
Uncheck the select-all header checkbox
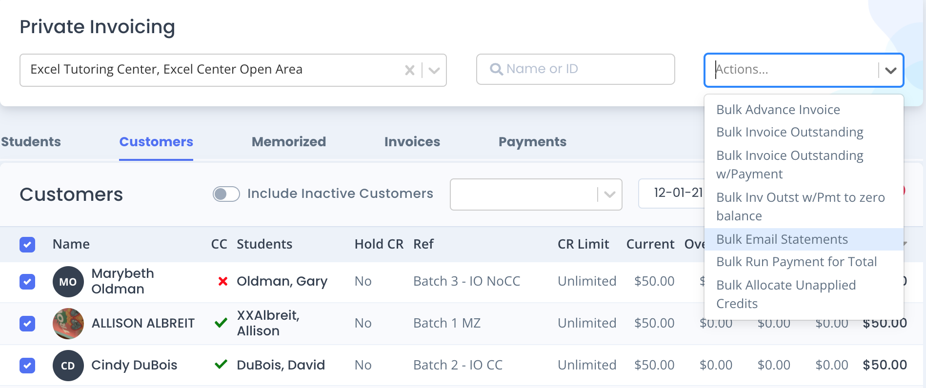(27, 244)
